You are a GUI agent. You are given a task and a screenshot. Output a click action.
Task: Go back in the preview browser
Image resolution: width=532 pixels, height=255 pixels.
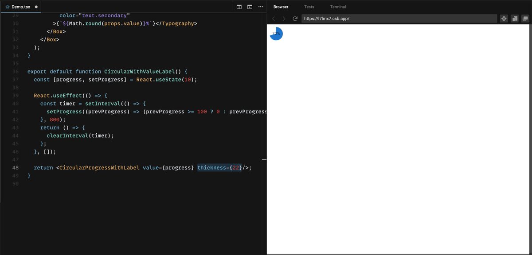(x=274, y=19)
